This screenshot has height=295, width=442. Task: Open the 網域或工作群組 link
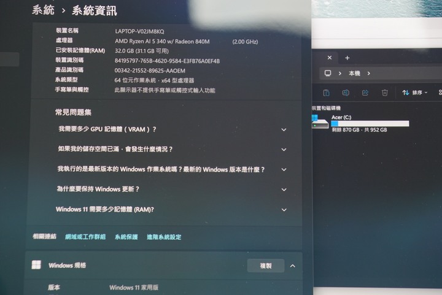tap(85, 237)
